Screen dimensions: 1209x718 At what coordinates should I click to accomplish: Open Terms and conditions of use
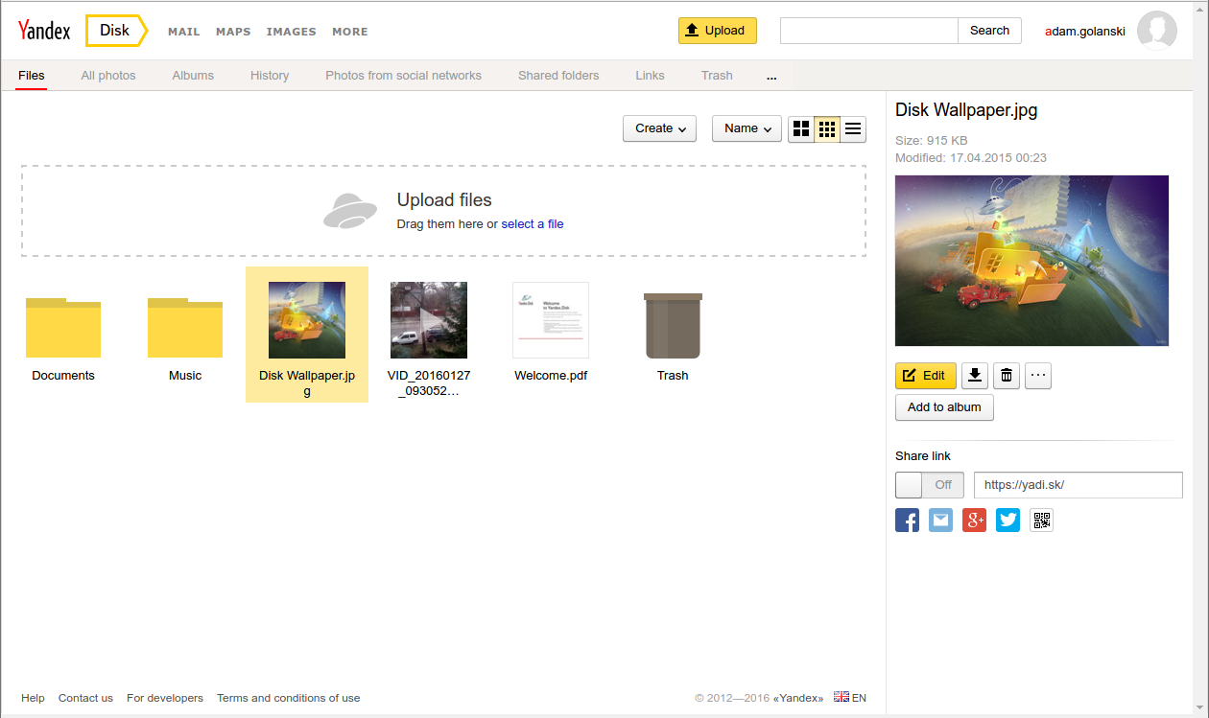pyautogui.click(x=289, y=698)
